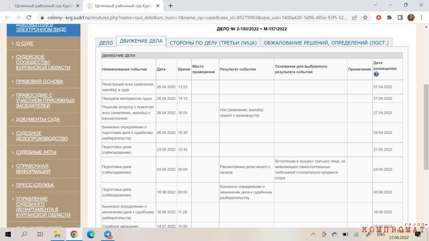Close the active second browser tab
The image size is (429, 241).
158,6
